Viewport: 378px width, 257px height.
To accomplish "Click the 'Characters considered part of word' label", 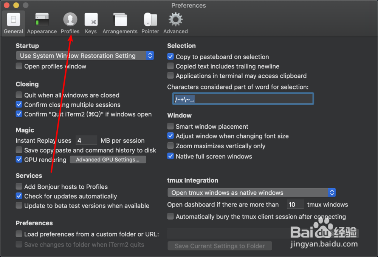I will pos(238,87).
